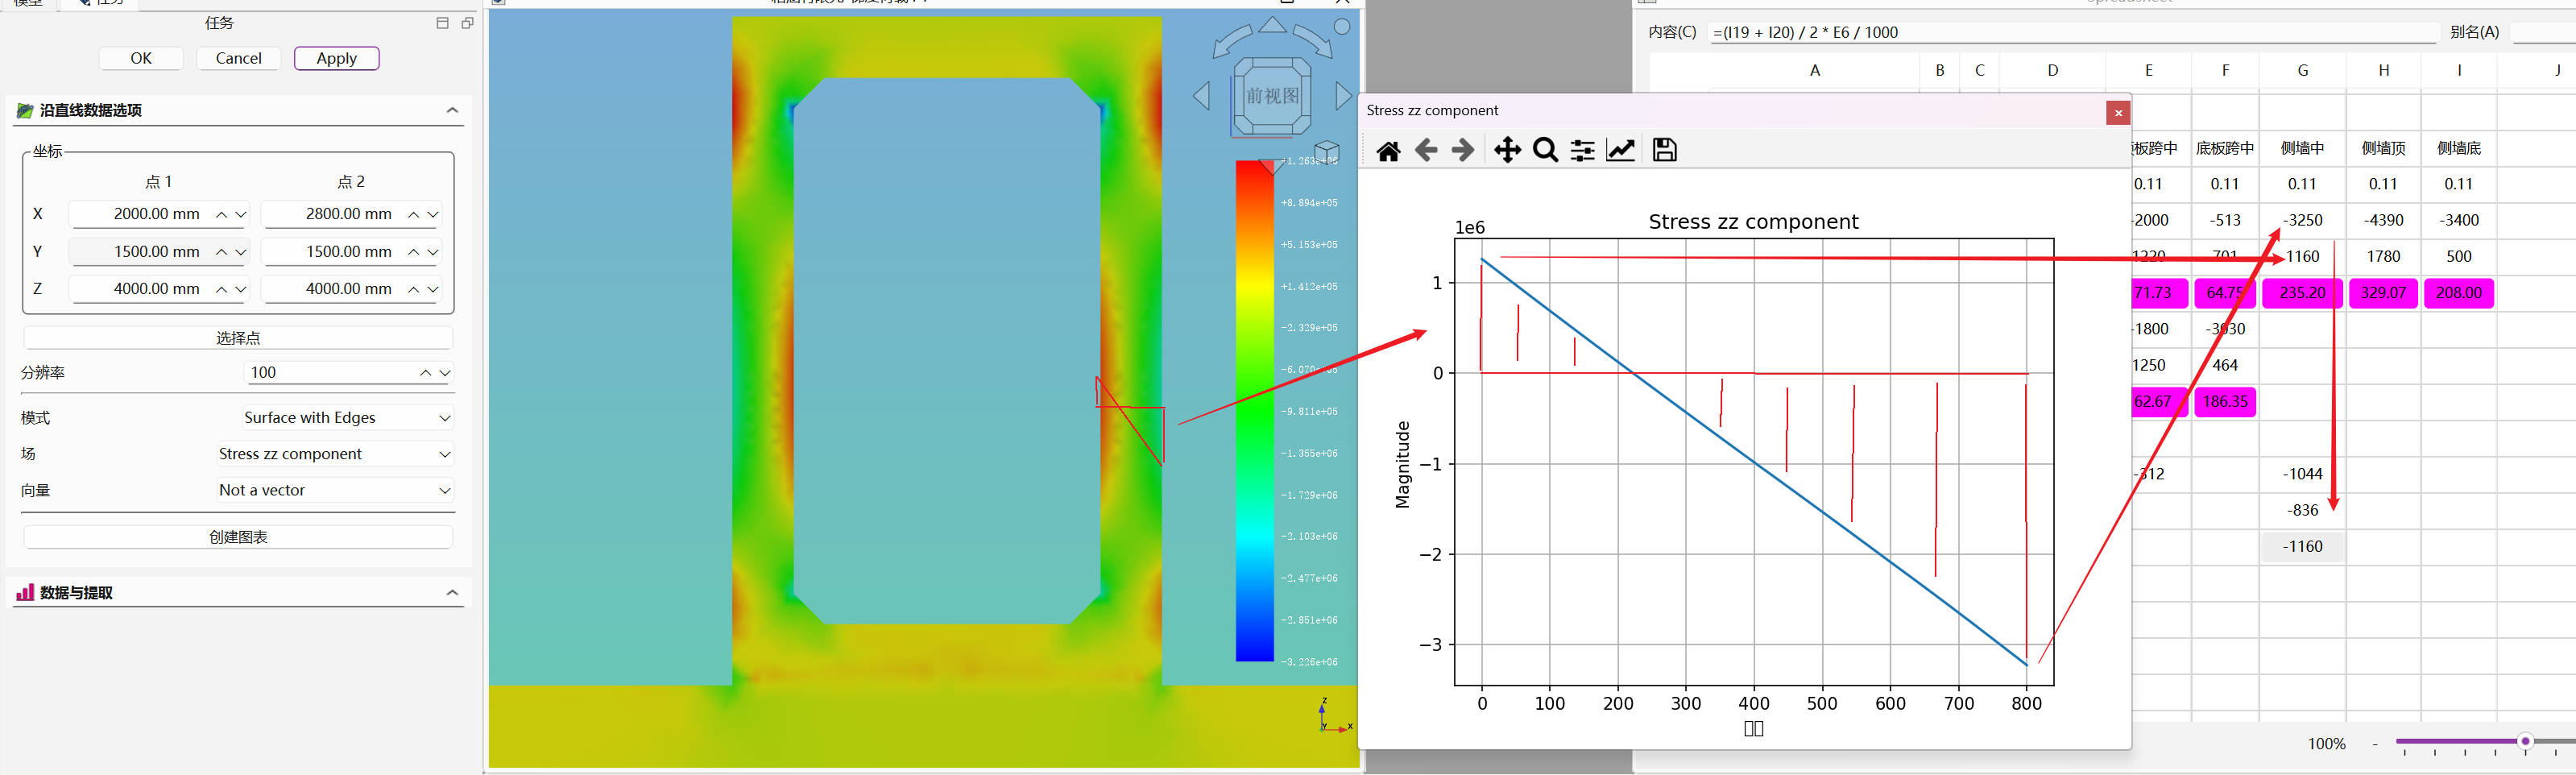
Task: Click the navigation cube right arrow
Action: [x=1343, y=96]
